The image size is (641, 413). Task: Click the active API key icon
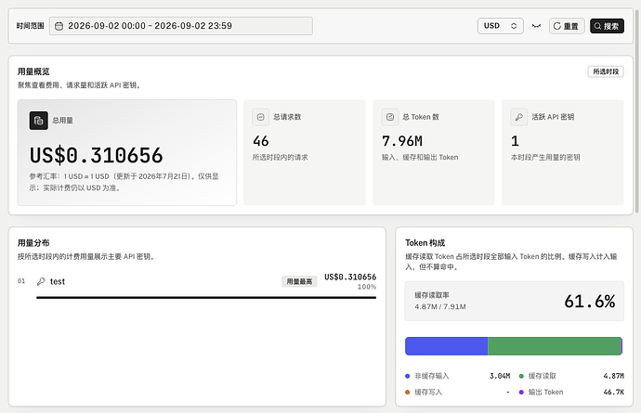(518, 117)
